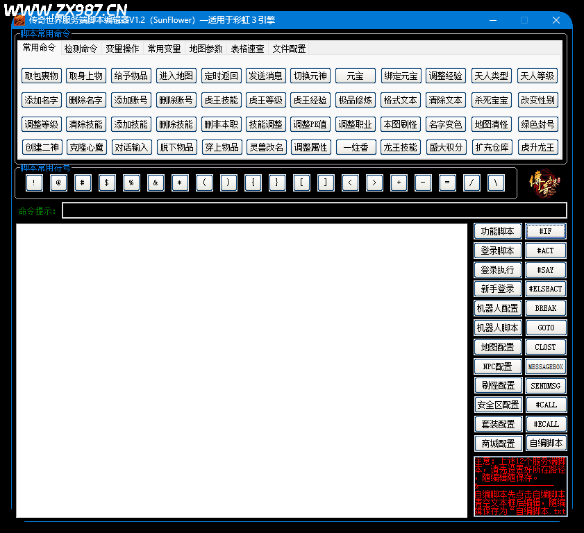Image resolution: width=584 pixels, height=533 pixels.
Task: Click inside the white script editing area
Action: pyautogui.click(x=242, y=371)
